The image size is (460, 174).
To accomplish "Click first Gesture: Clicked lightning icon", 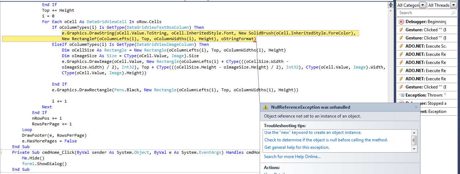I will coord(401,30).
